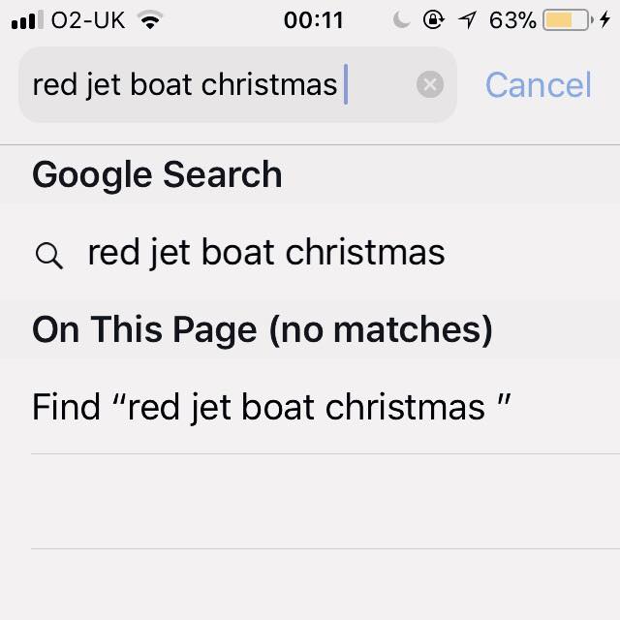620x620 pixels.
Task: Tap the empty row below Find result
Action: coord(325,502)
